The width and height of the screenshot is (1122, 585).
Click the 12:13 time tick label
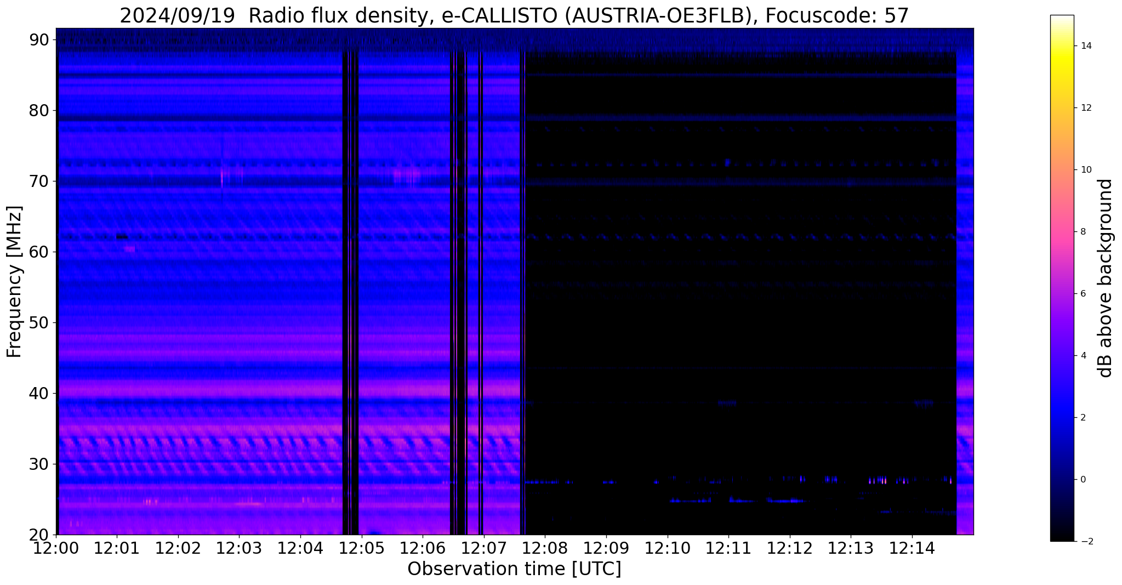851,548
